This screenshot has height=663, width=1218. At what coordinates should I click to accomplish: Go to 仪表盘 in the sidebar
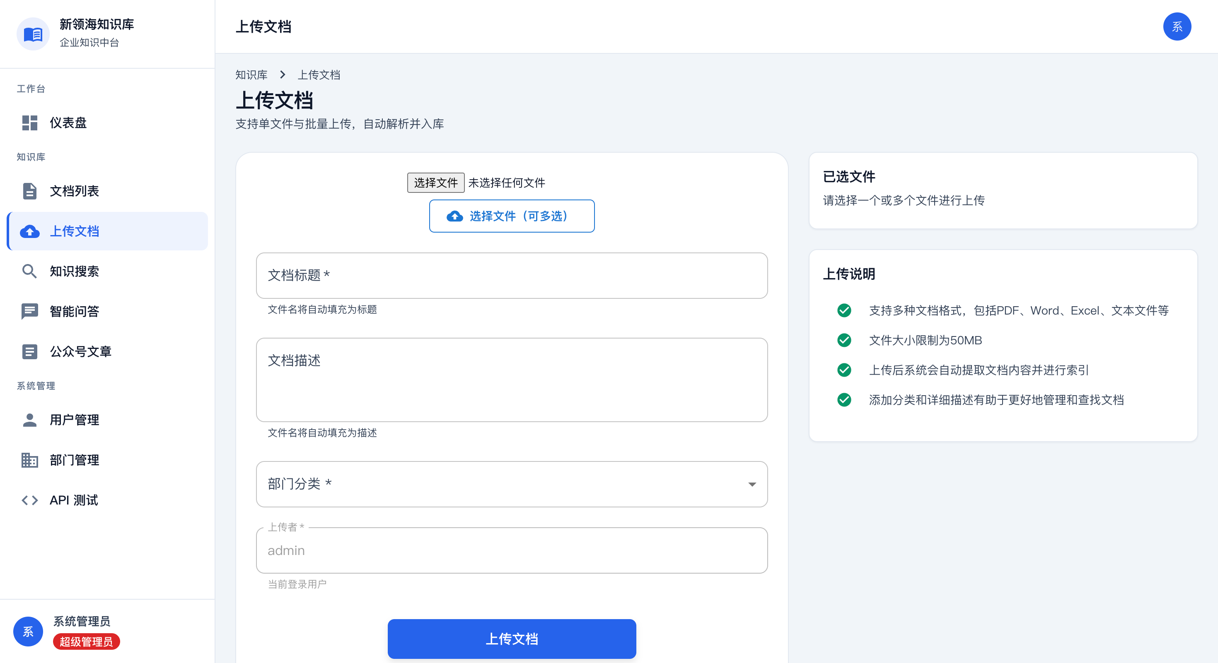[x=108, y=123]
